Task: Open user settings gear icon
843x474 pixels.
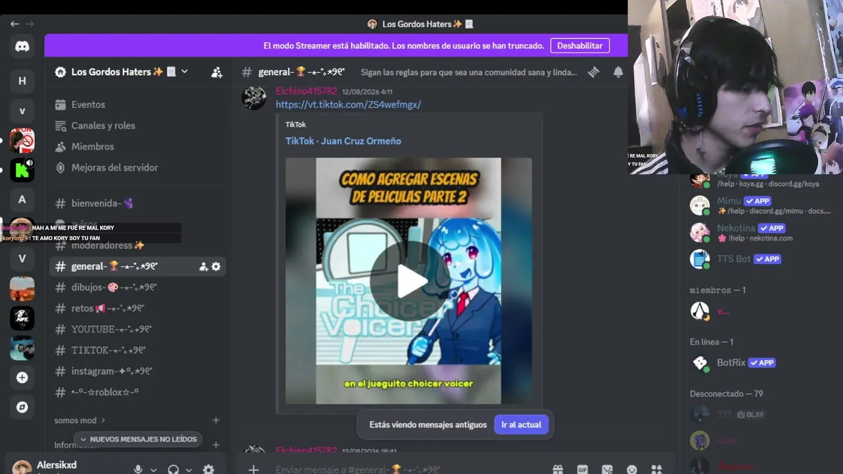Action: pyautogui.click(x=208, y=469)
